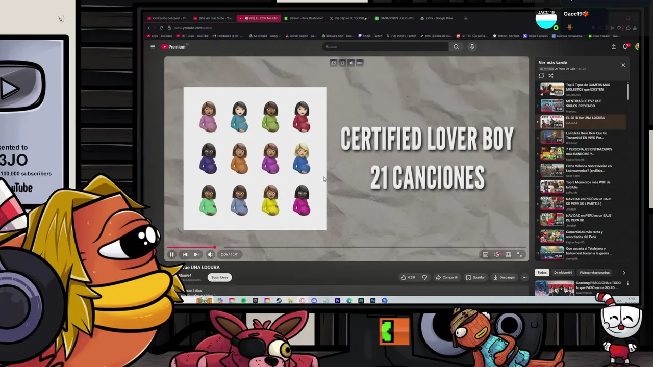Screen dimensions: 653x367
Task: Click the search magnifier button
Action: (x=456, y=47)
